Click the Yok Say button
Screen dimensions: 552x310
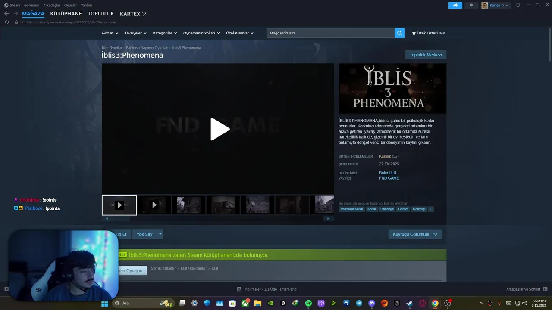click(144, 234)
